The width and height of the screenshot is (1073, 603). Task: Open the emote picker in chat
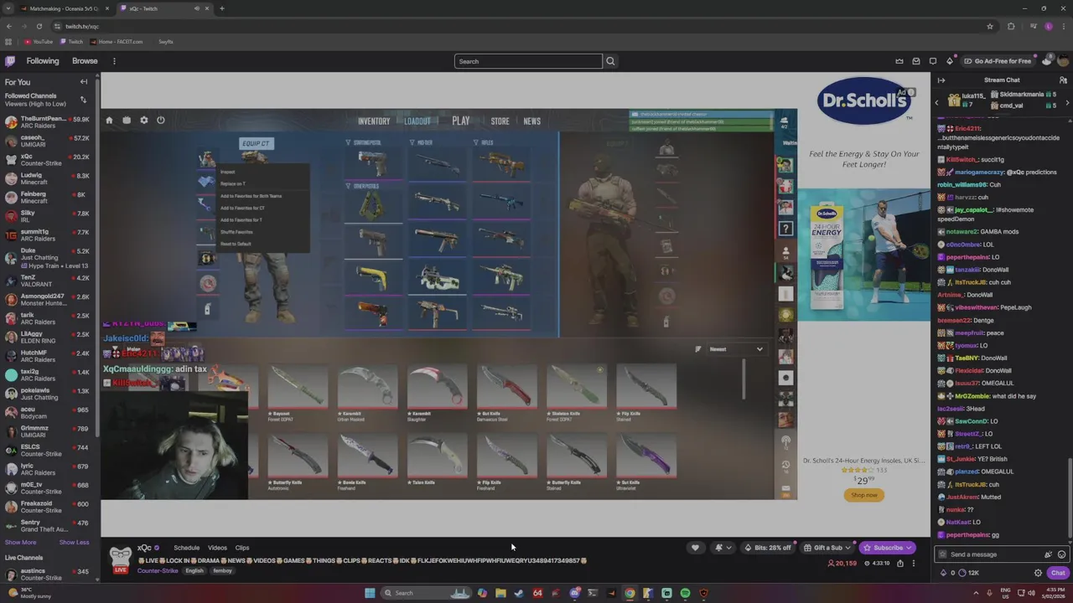(1062, 554)
